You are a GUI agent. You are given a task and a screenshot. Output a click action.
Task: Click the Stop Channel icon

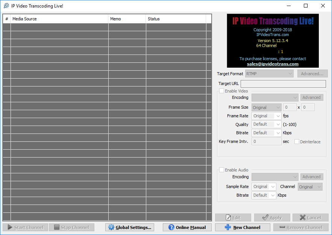tap(56, 227)
